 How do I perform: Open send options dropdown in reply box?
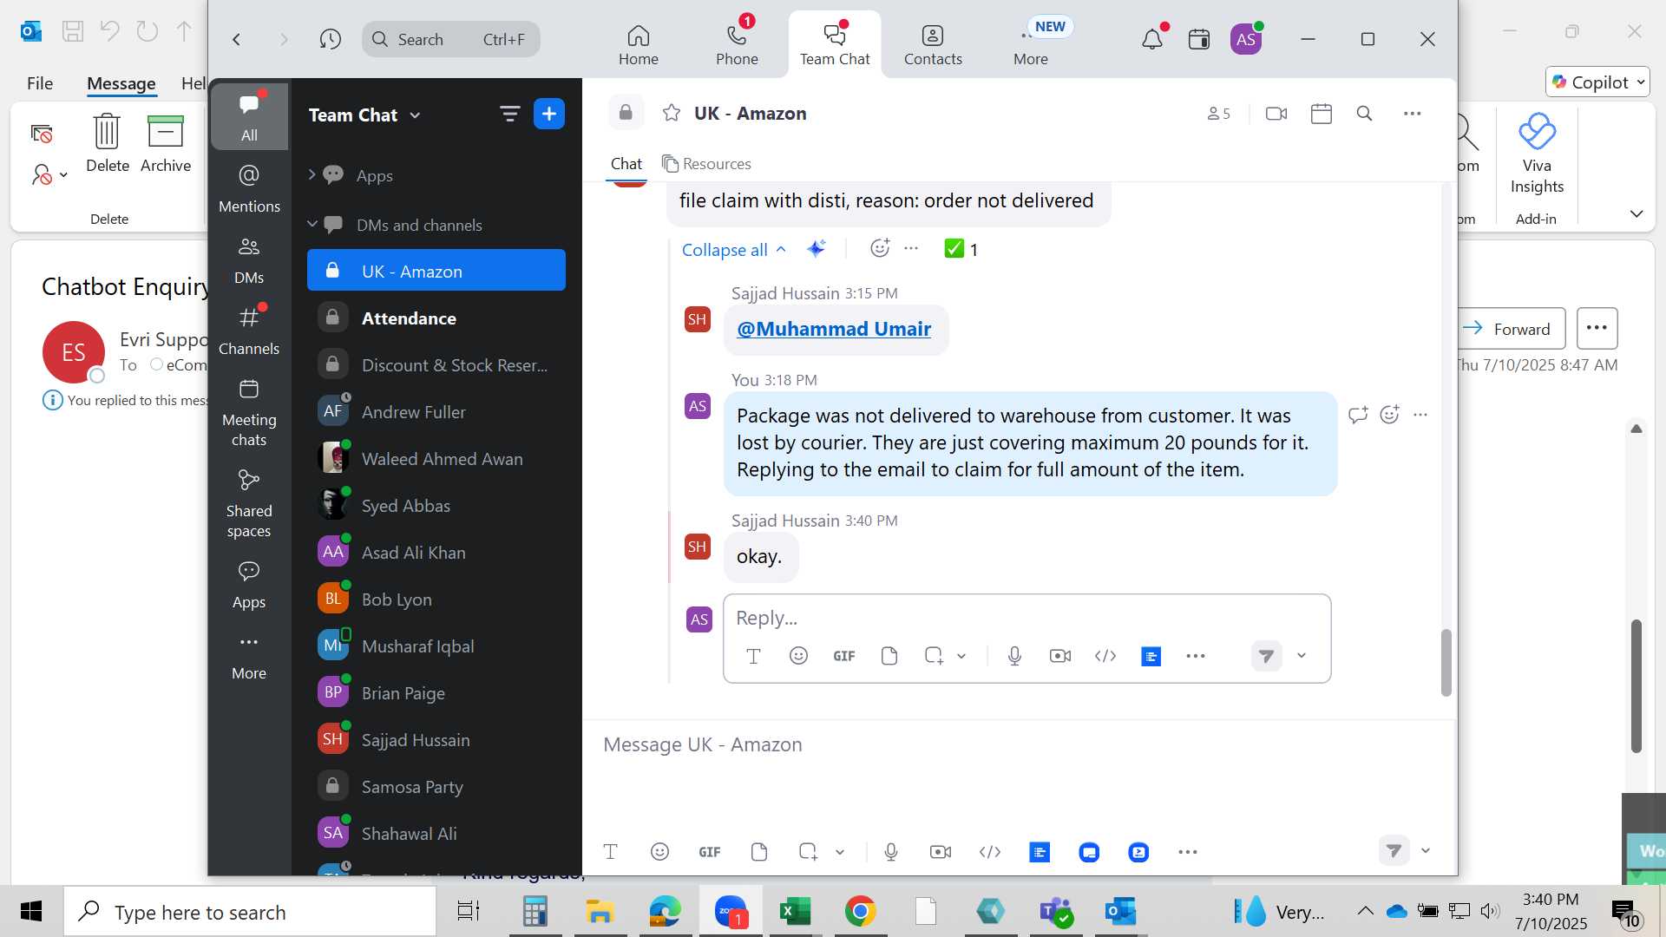click(x=1302, y=656)
